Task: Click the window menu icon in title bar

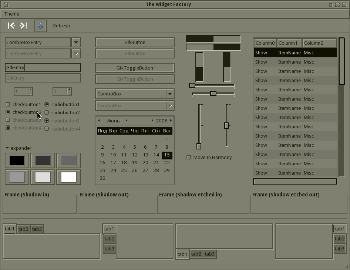Action: tap(6, 5)
